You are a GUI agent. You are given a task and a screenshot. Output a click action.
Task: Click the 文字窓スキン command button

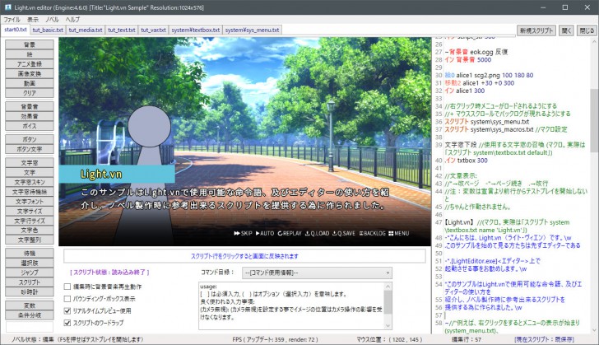(30, 182)
